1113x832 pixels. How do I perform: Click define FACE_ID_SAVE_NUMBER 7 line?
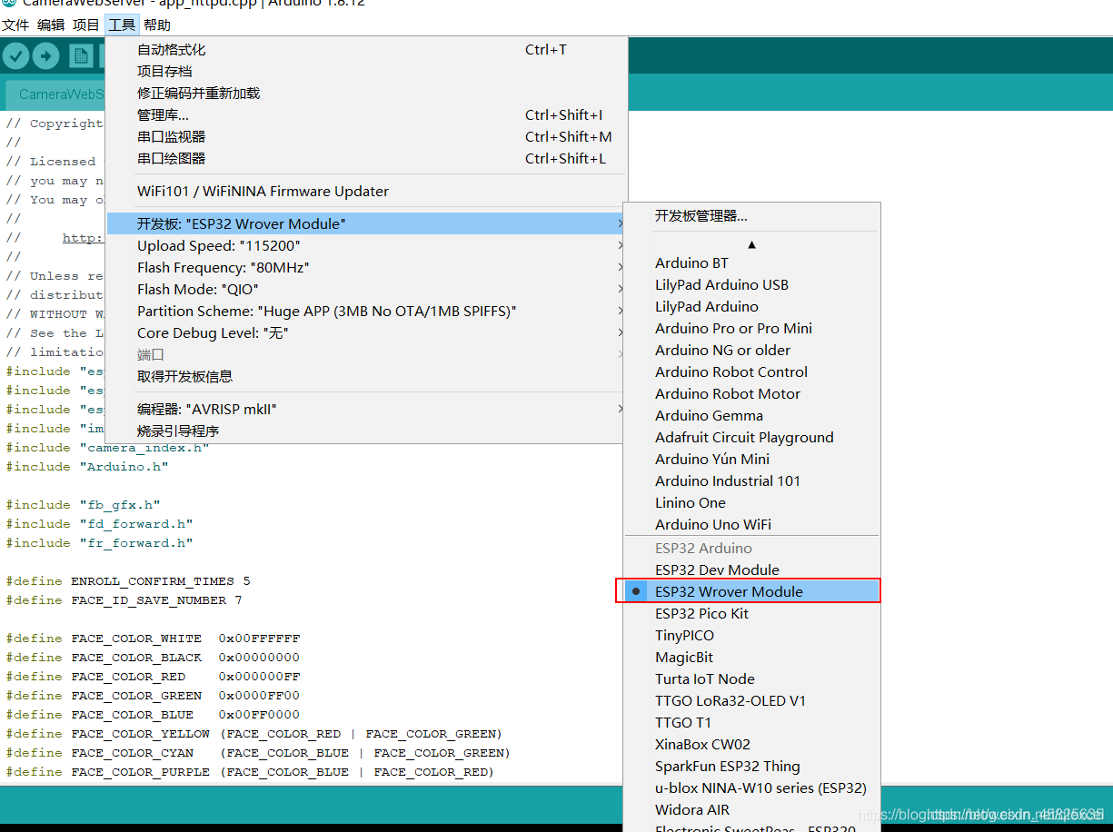coord(124,600)
